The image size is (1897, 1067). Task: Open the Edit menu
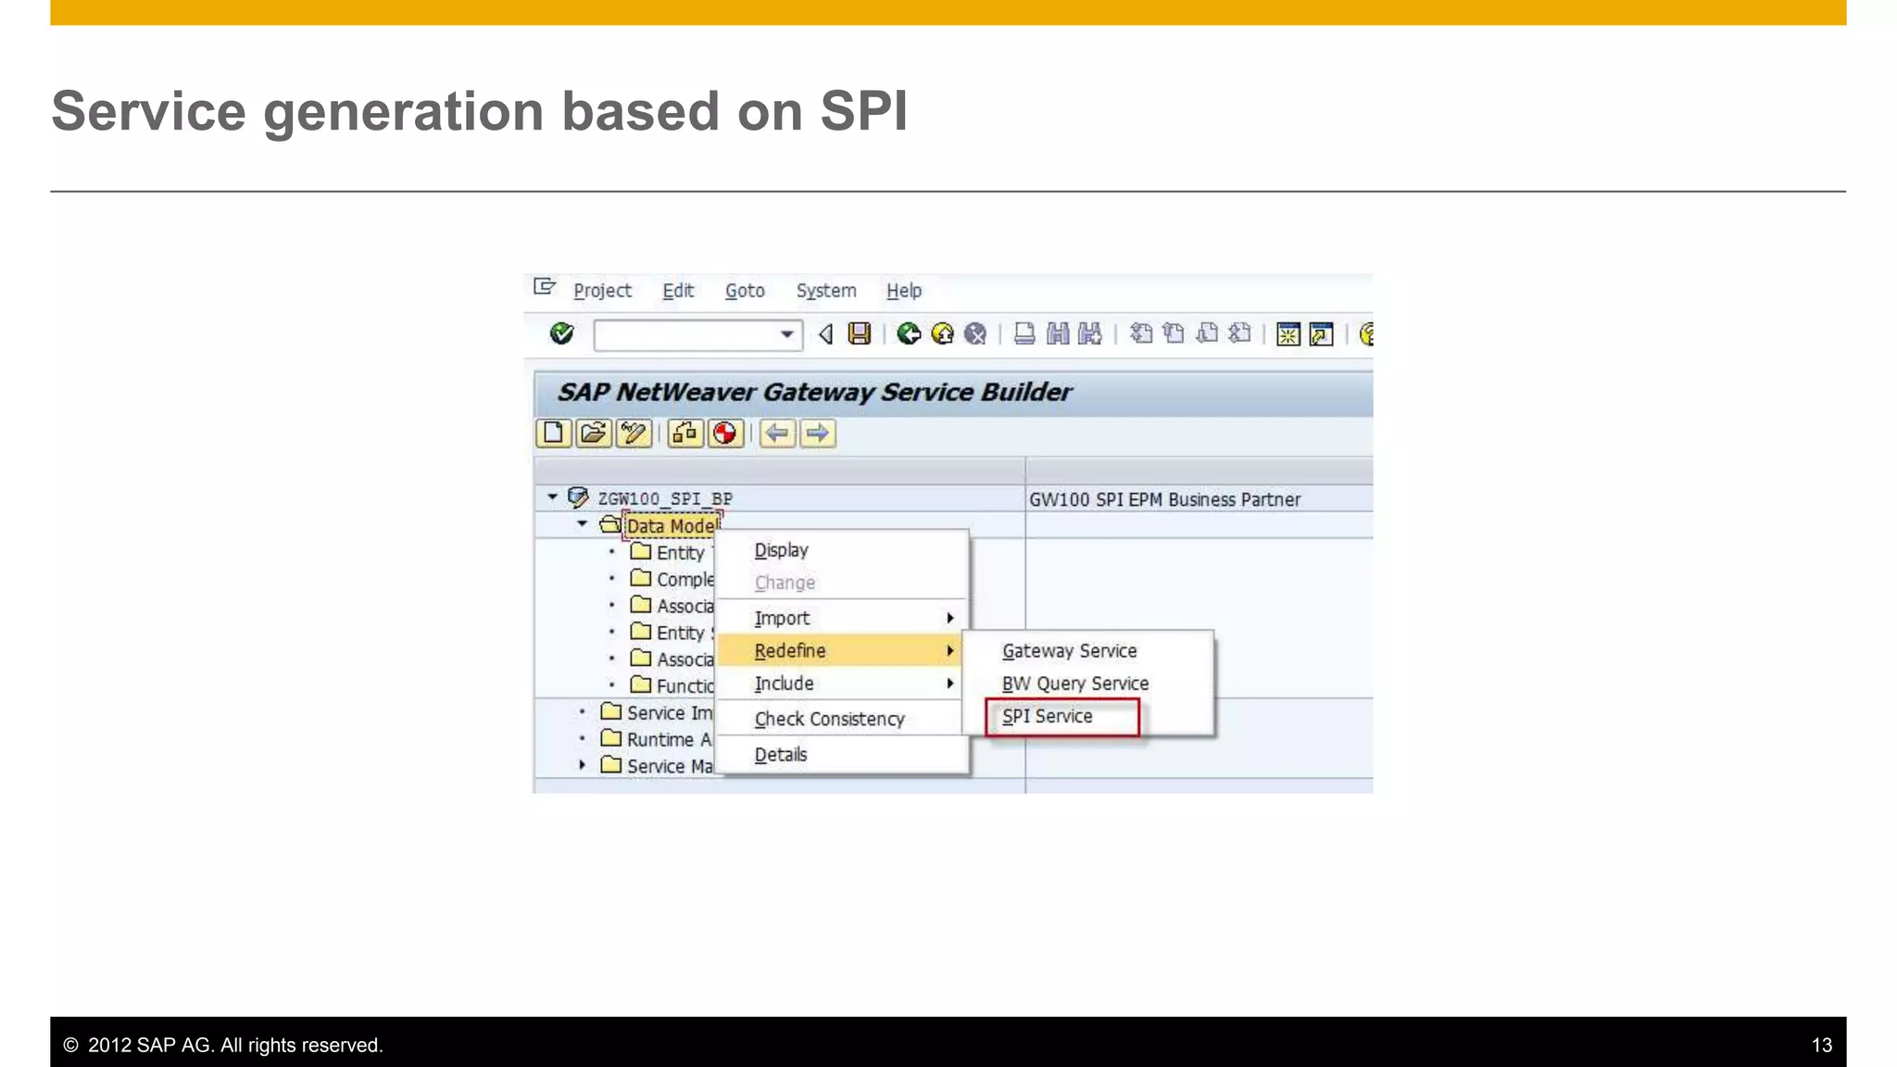(x=678, y=291)
